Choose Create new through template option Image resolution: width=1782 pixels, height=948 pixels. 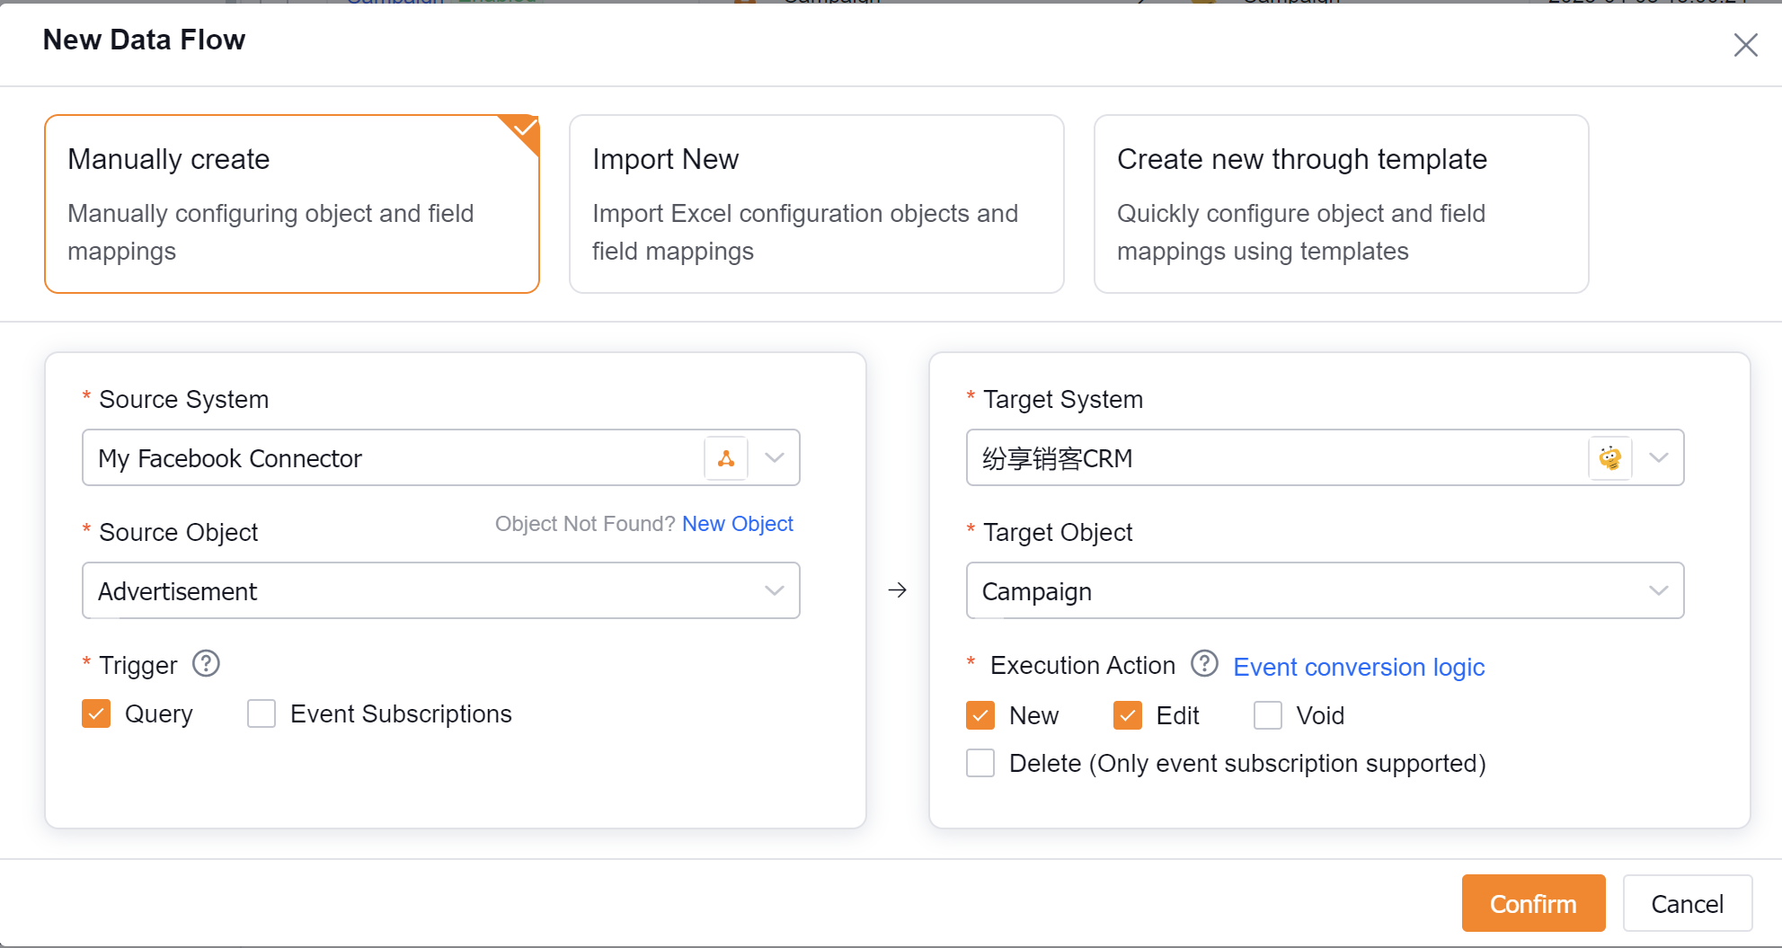click(1341, 204)
